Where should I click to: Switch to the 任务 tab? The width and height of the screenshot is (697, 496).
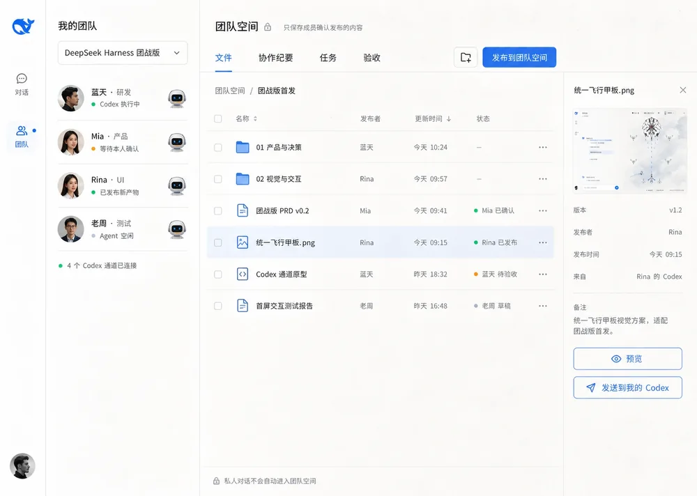point(328,58)
